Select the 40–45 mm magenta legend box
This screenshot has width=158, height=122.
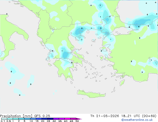[68, 119]
